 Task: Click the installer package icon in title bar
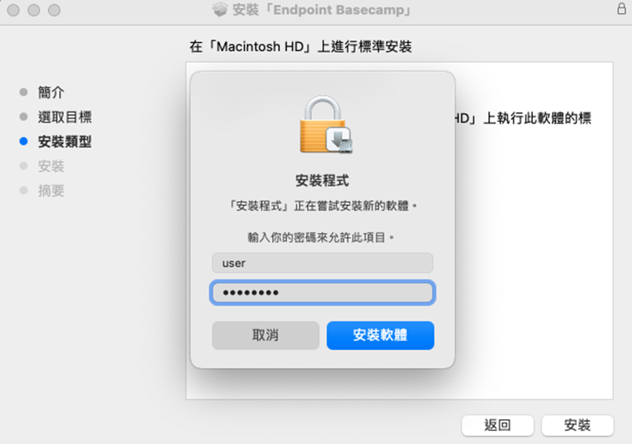coord(220,10)
